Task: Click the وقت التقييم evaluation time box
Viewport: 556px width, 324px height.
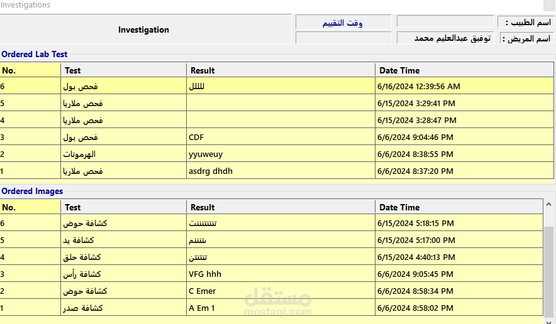Action: click(x=342, y=23)
